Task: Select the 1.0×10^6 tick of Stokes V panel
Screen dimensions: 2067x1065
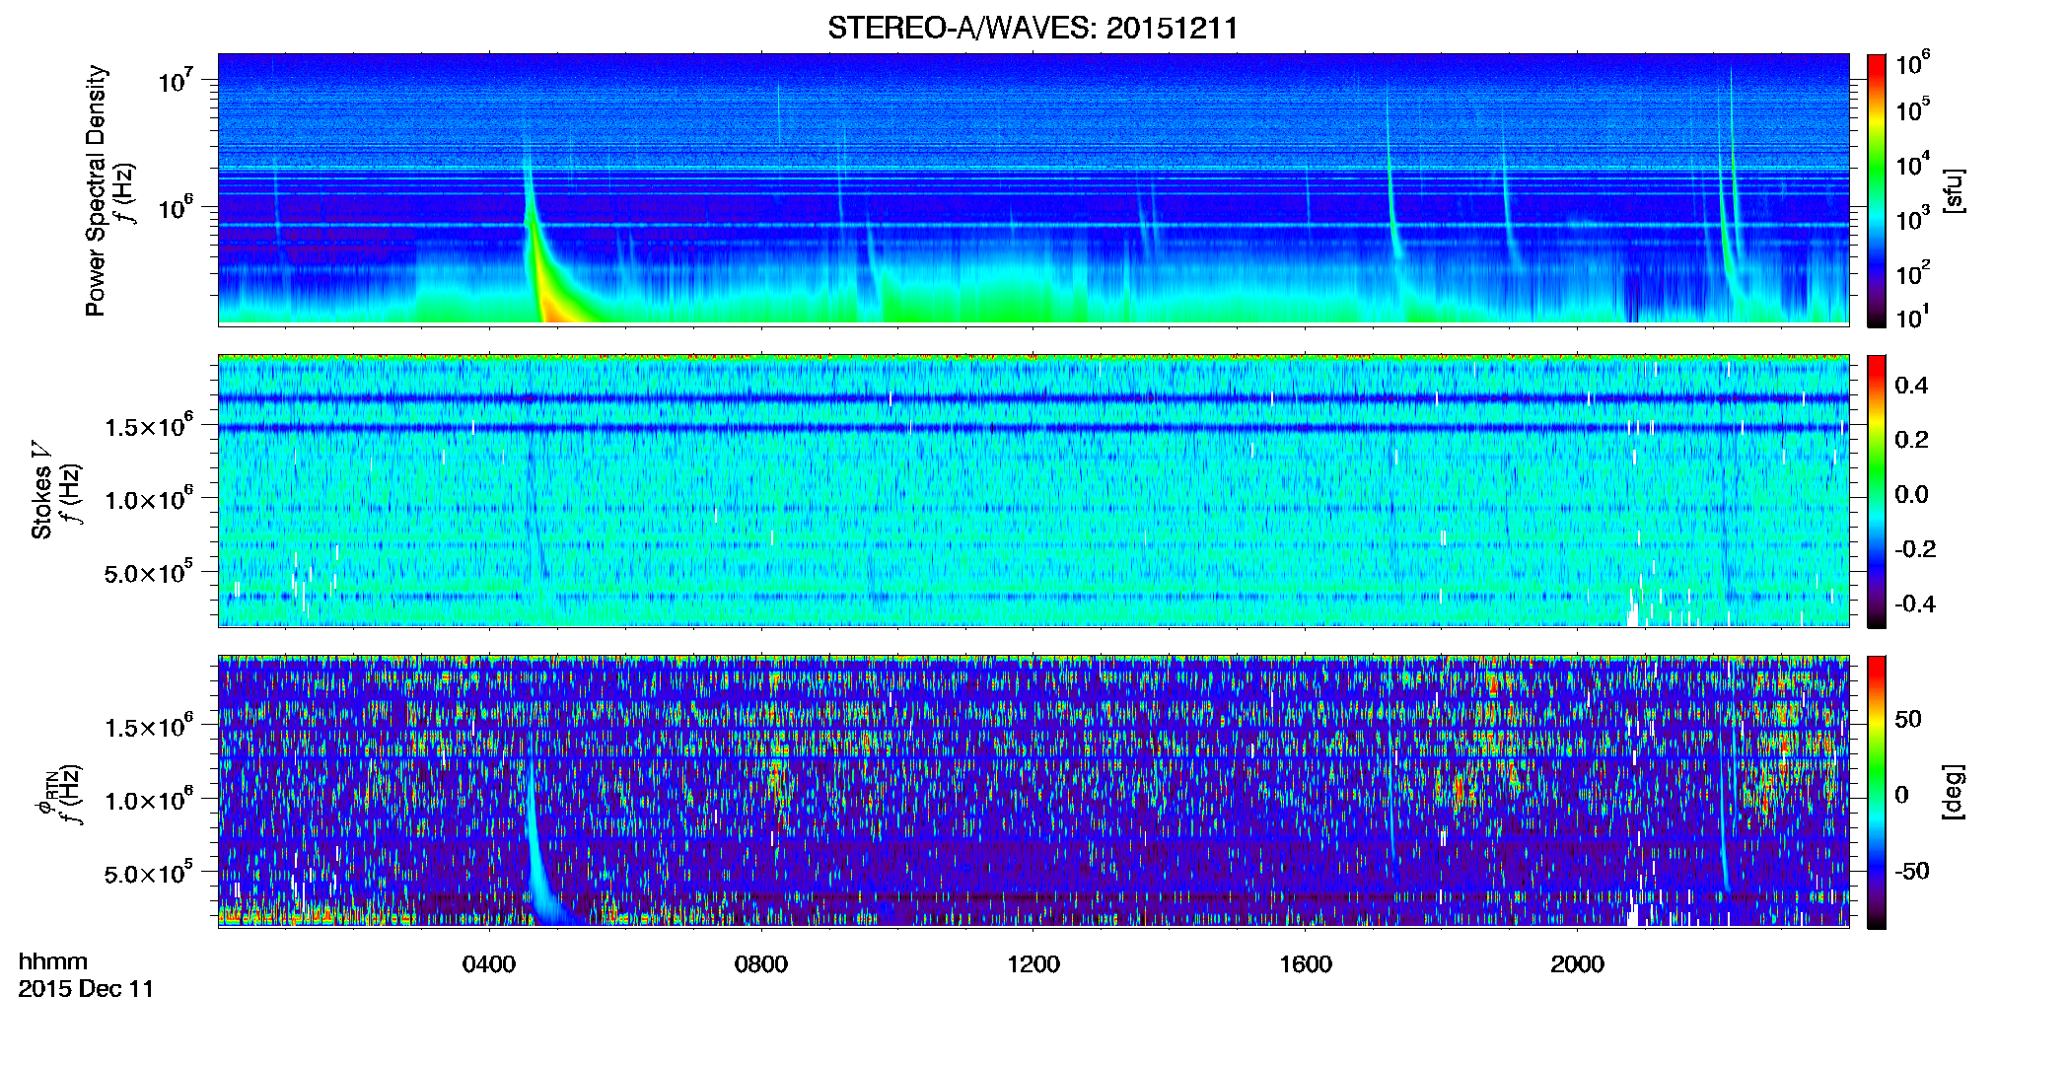Action: coord(149,498)
